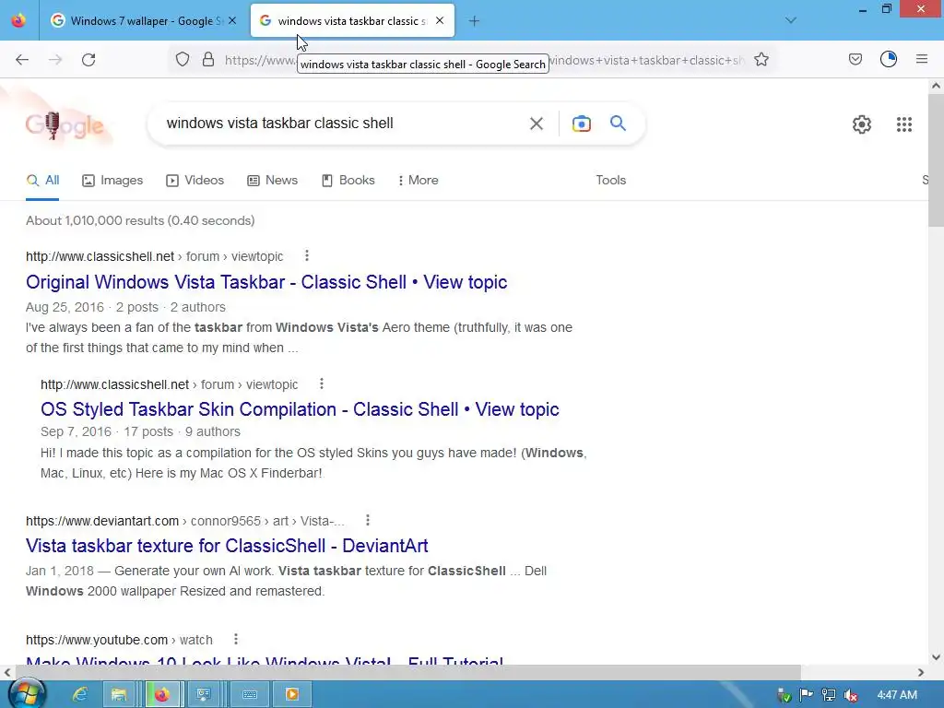Click the scroll up arrow
The width and height of the screenshot is (944, 708).
click(936, 86)
